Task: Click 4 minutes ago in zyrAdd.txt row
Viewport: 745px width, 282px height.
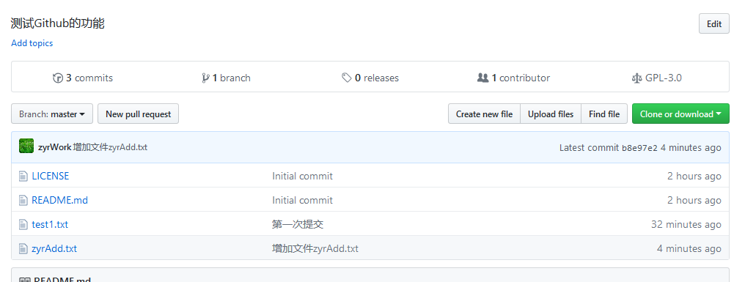Action: 689,249
